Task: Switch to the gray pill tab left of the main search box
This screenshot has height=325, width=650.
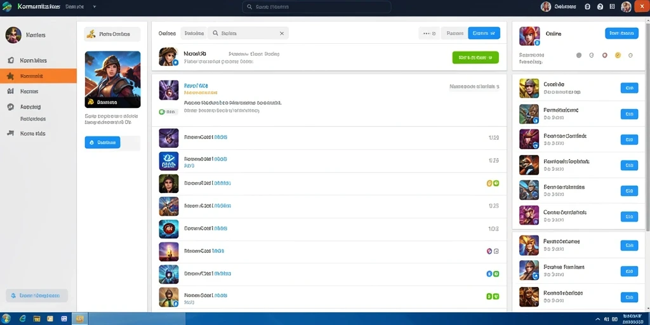Action: coord(194,34)
